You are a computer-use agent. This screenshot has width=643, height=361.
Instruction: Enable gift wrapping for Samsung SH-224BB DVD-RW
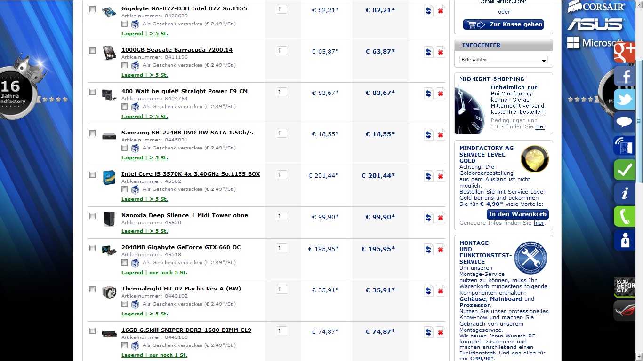[124, 148]
